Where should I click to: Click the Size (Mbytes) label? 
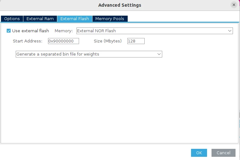pos(108,41)
